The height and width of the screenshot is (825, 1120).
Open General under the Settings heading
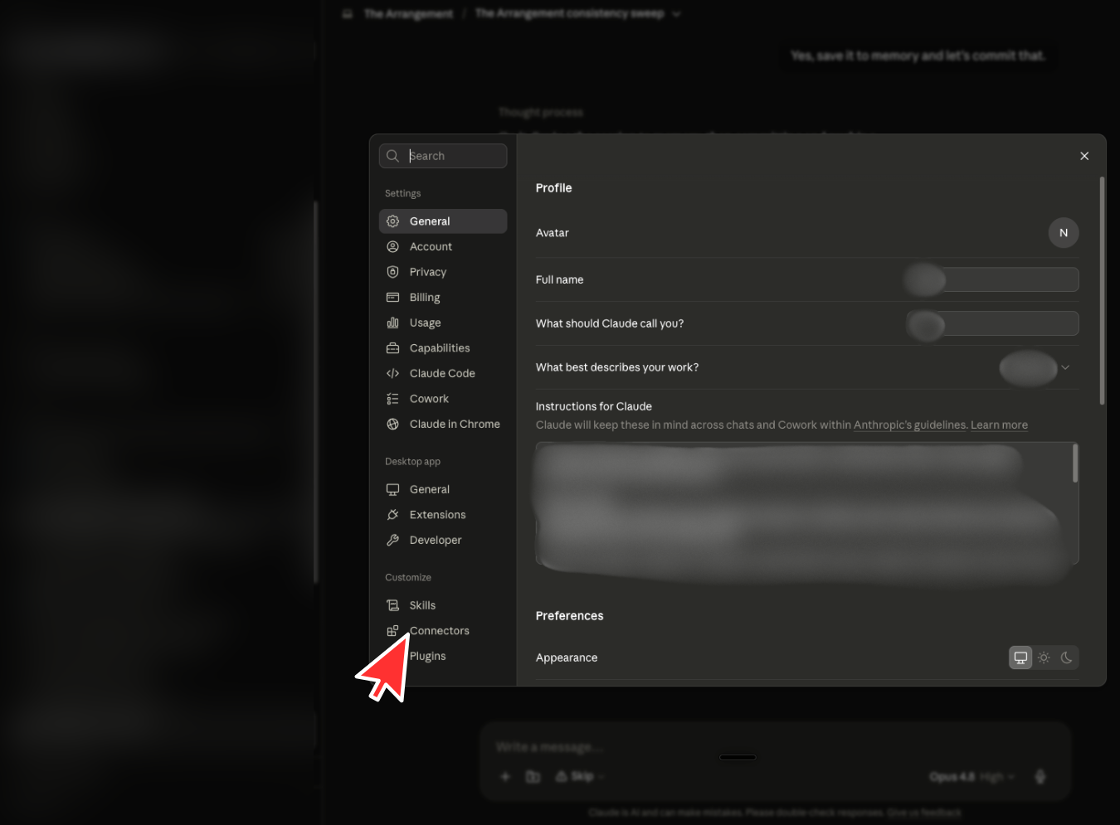(x=442, y=221)
